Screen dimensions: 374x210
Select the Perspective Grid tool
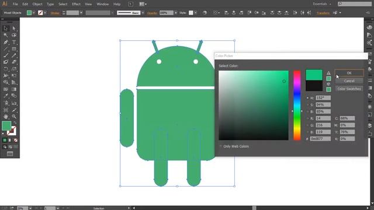click(14, 82)
